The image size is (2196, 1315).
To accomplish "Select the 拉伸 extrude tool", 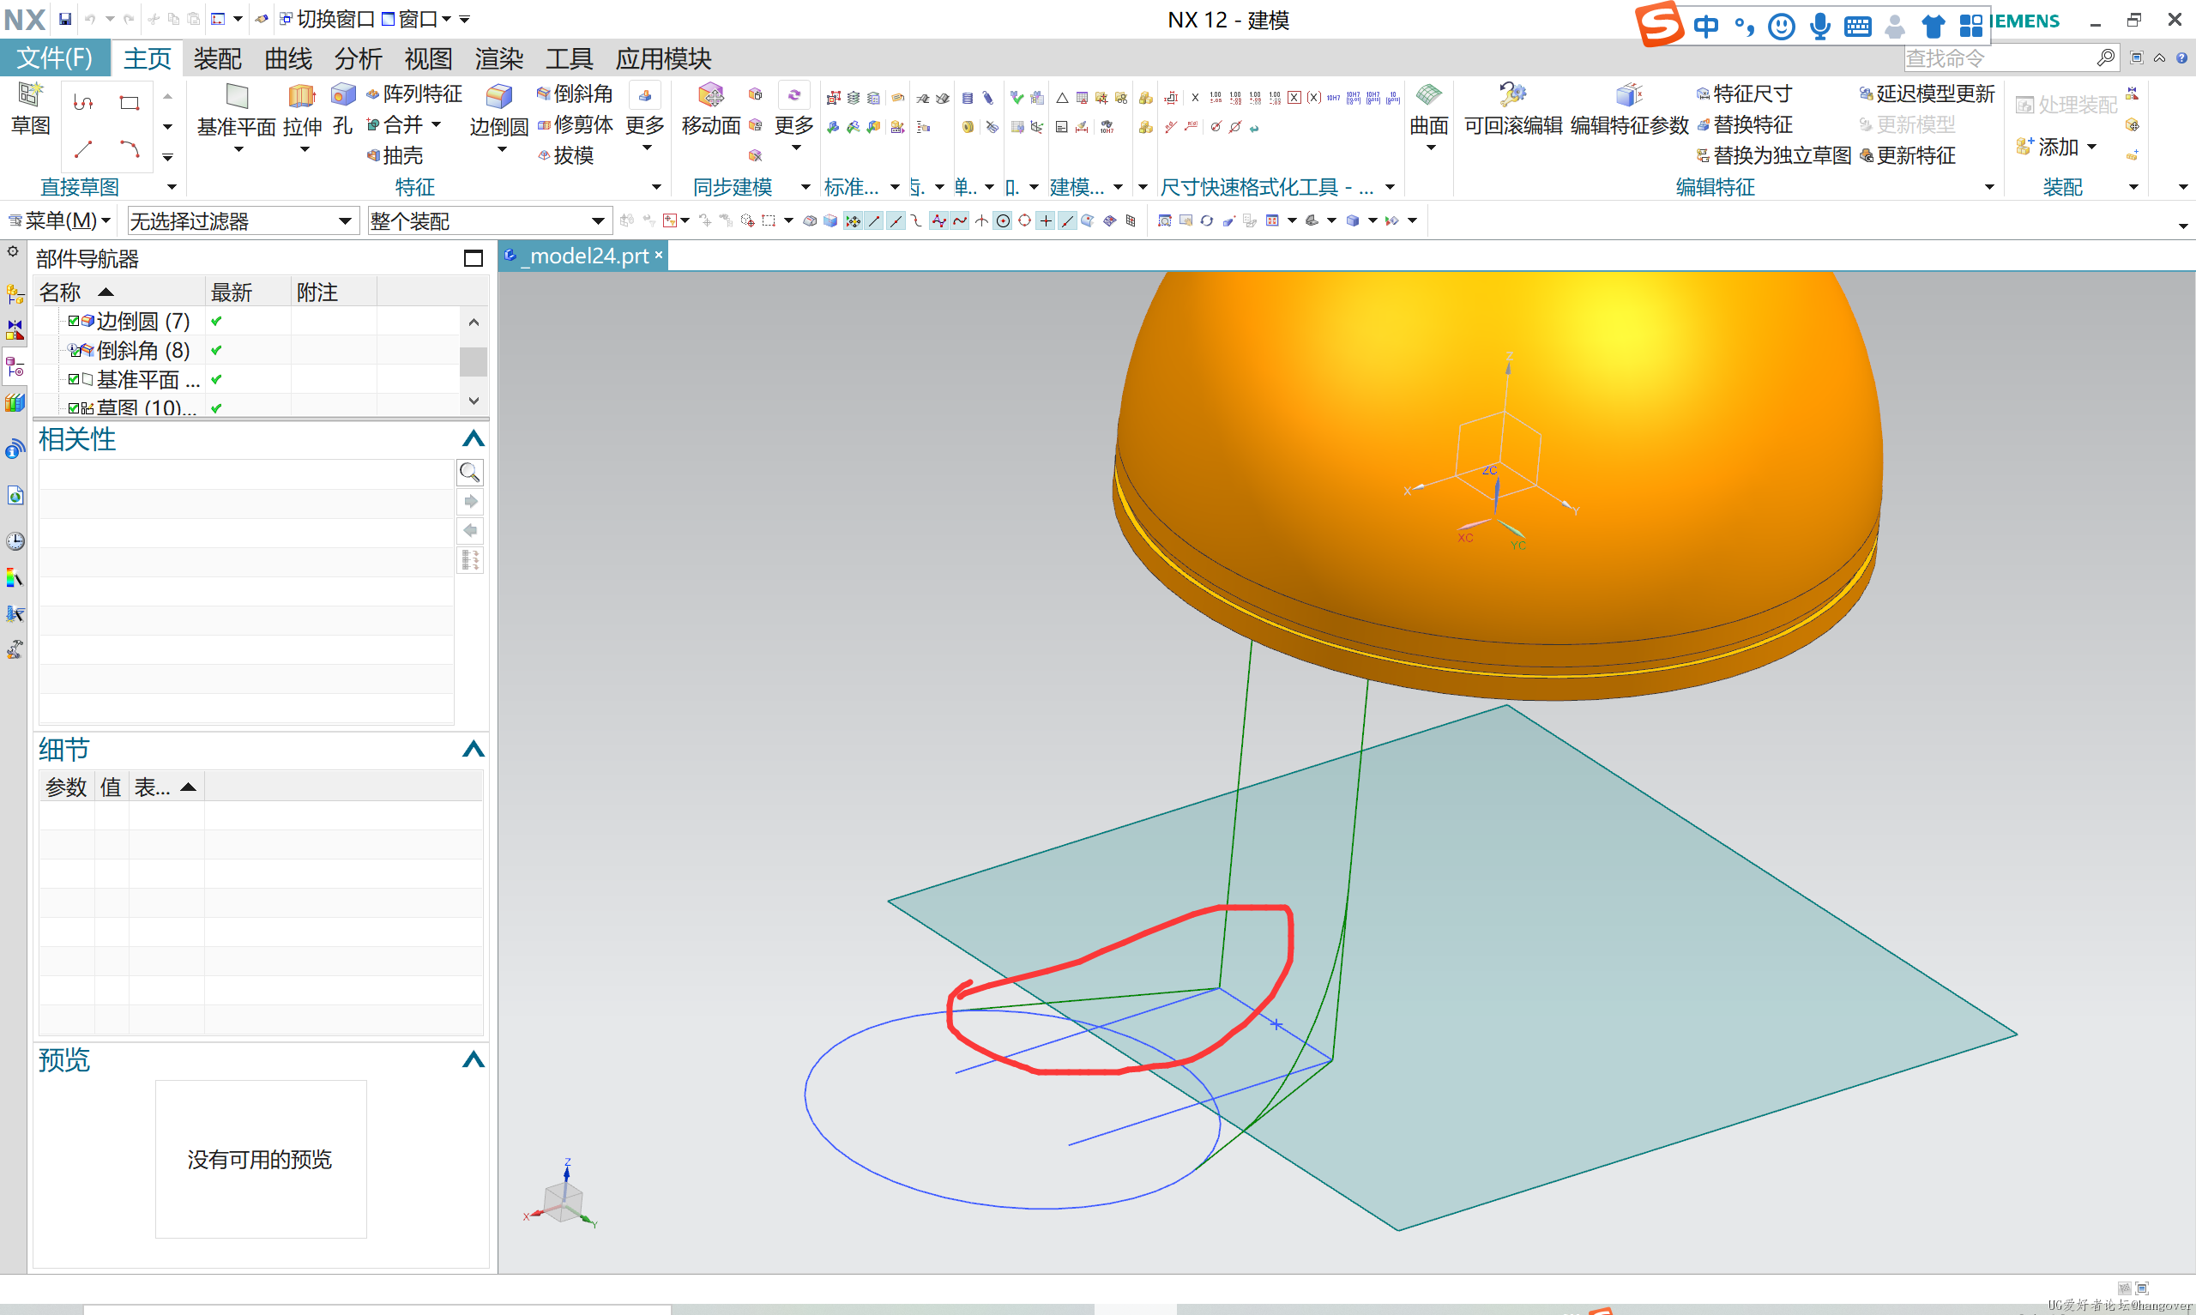I will [x=302, y=108].
